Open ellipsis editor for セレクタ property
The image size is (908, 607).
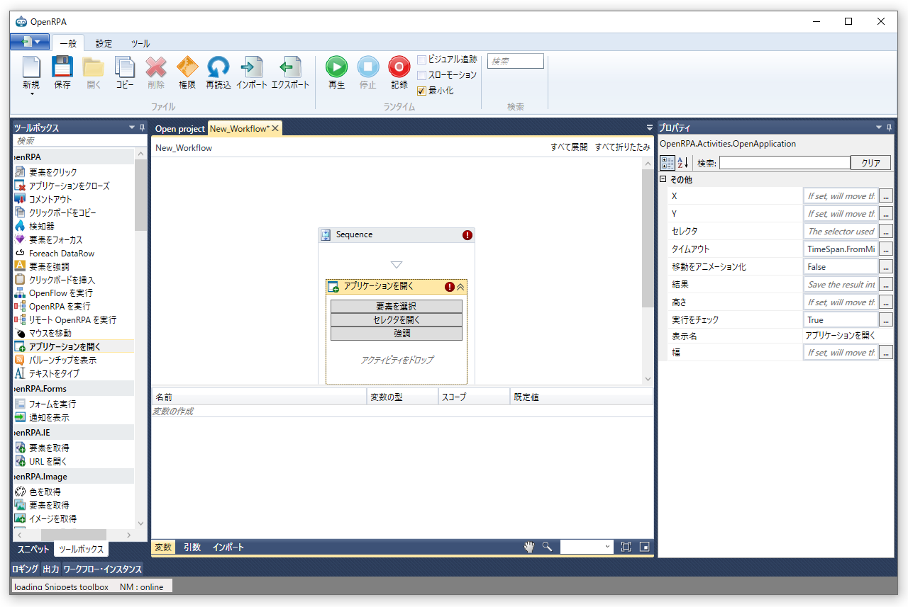click(x=886, y=231)
